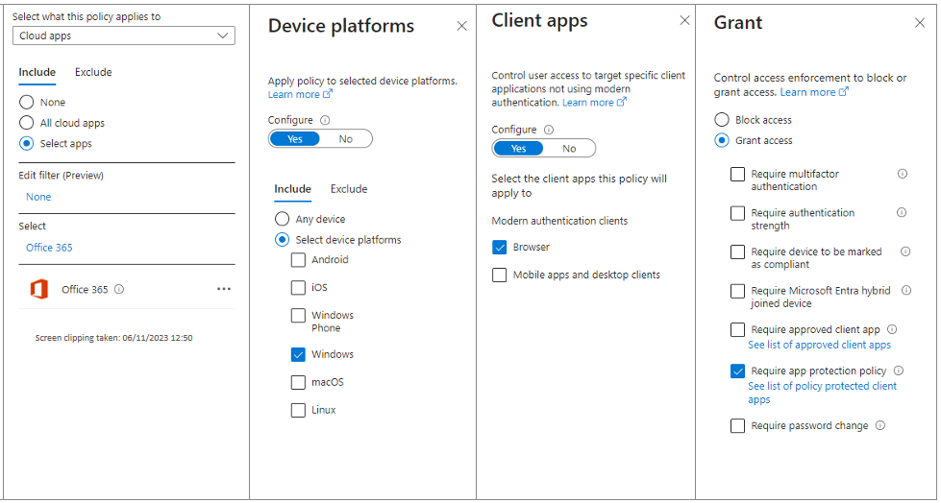Close the Device platforms panel
This screenshot has height=503, width=941.
[x=461, y=26]
